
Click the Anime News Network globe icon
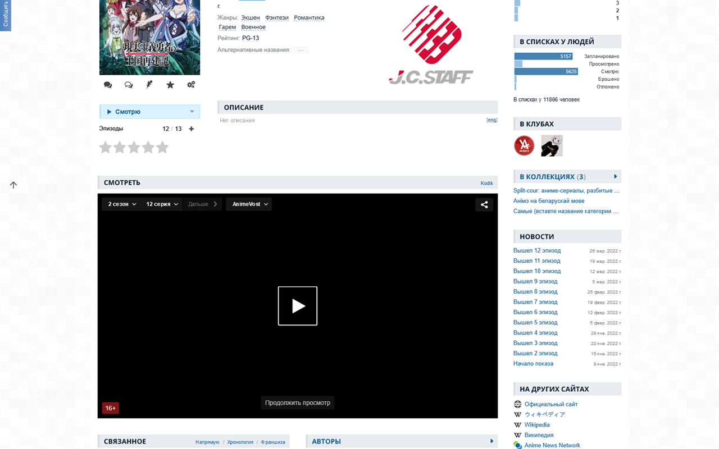click(517, 445)
